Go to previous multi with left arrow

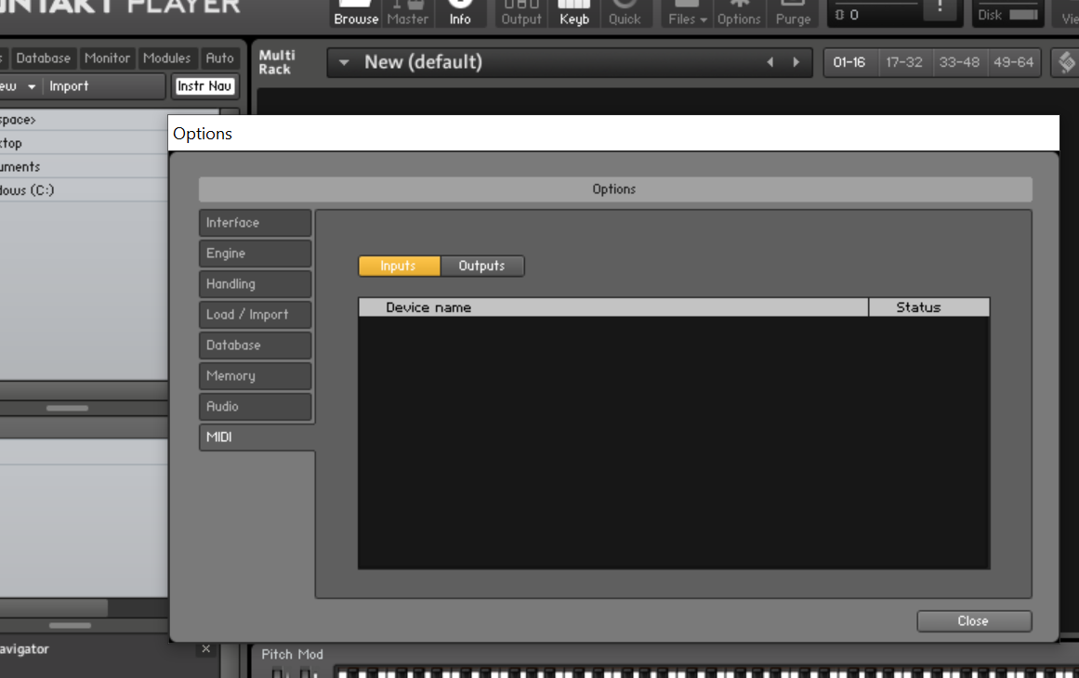[x=770, y=62]
